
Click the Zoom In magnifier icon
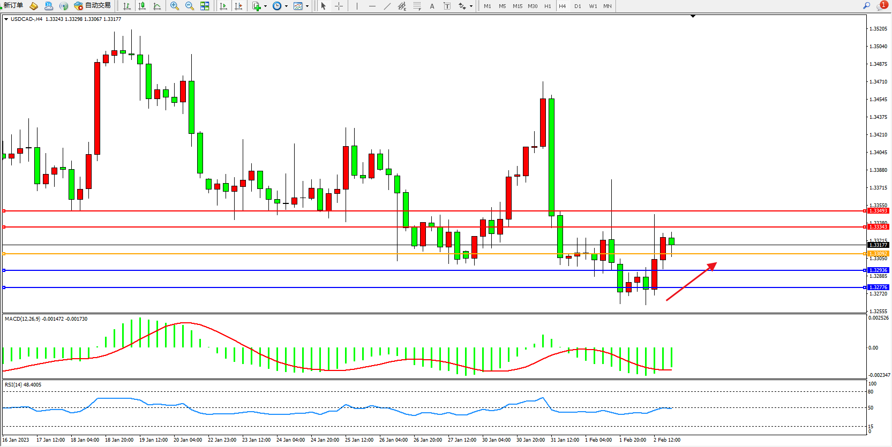point(174,6)
